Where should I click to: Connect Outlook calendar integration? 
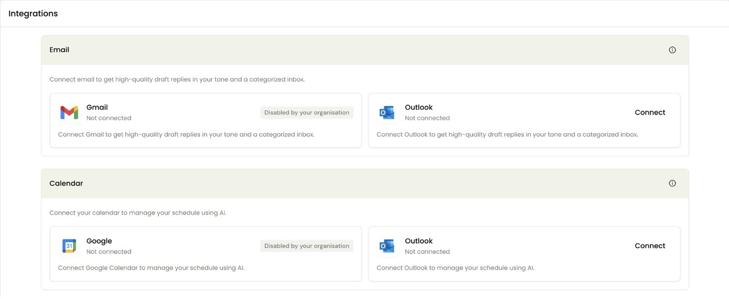(650, 246)
